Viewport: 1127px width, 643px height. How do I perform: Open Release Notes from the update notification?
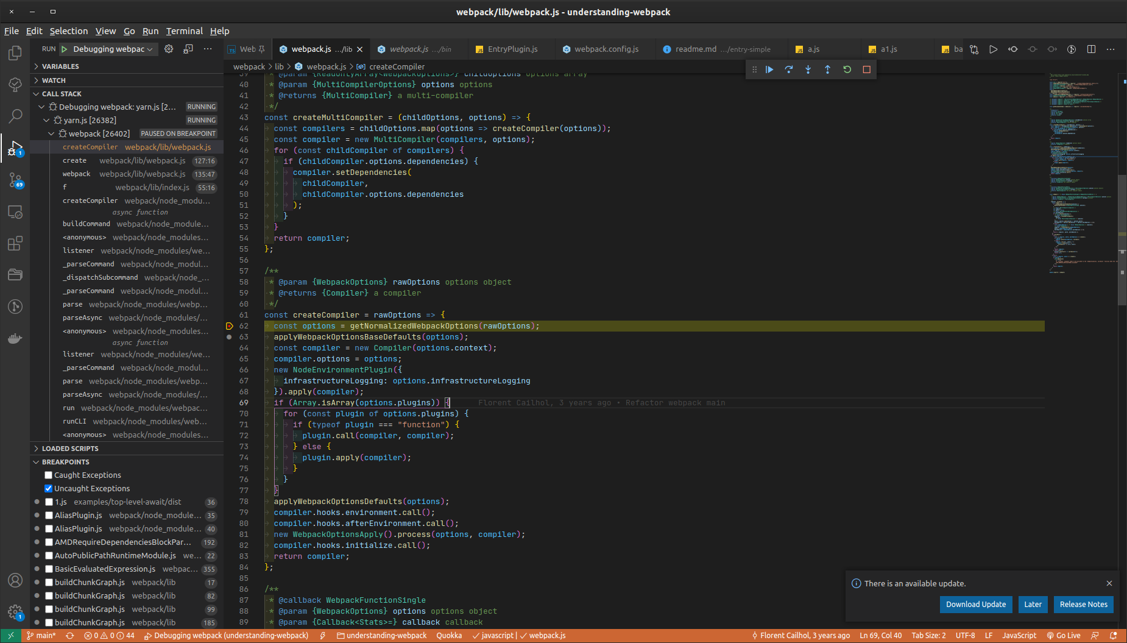point(1083,604)
